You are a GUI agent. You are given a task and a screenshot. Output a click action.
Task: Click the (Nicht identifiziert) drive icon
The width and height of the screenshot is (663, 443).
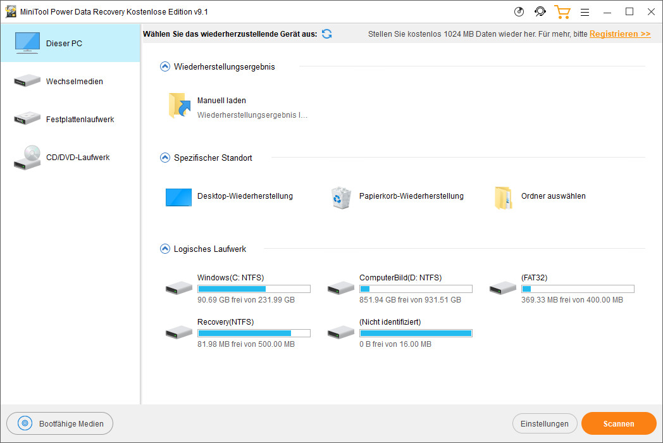341,332
